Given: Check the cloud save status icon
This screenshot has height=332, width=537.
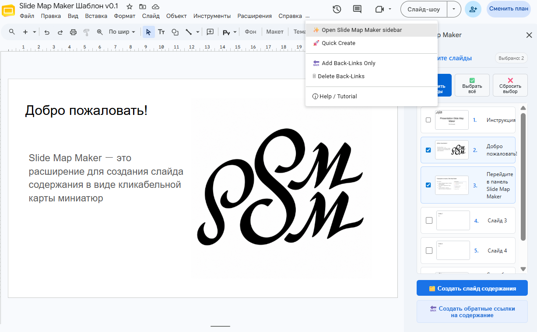Looking at the screenshot, I should click(x=155, y=7).
